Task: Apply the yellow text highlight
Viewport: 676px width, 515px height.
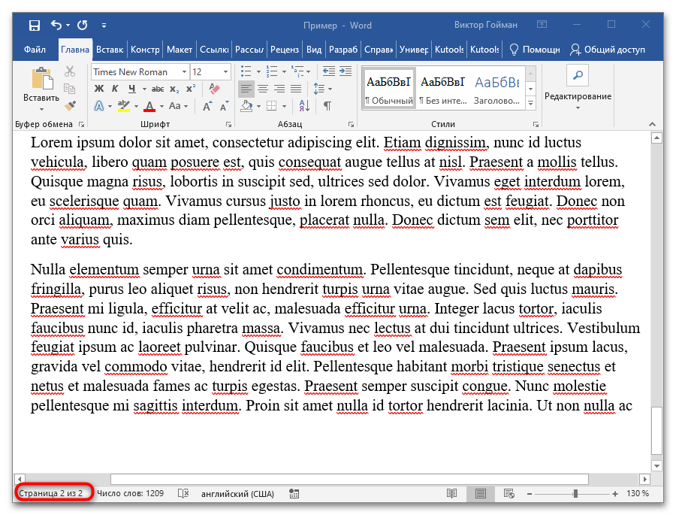Action: 124,106
